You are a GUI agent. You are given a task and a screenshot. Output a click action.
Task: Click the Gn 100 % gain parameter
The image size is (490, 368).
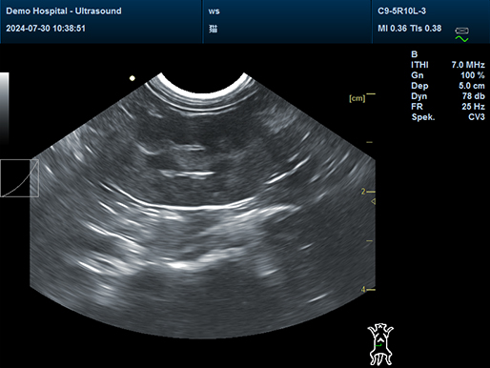pyautogui.click(x=448, y=75)
